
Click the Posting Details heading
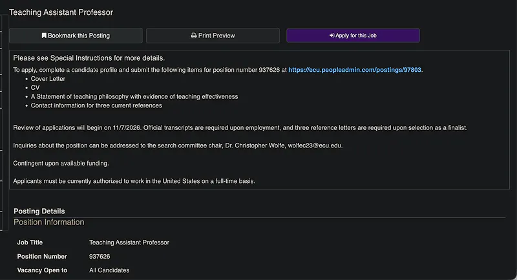(x=39, y=211)
